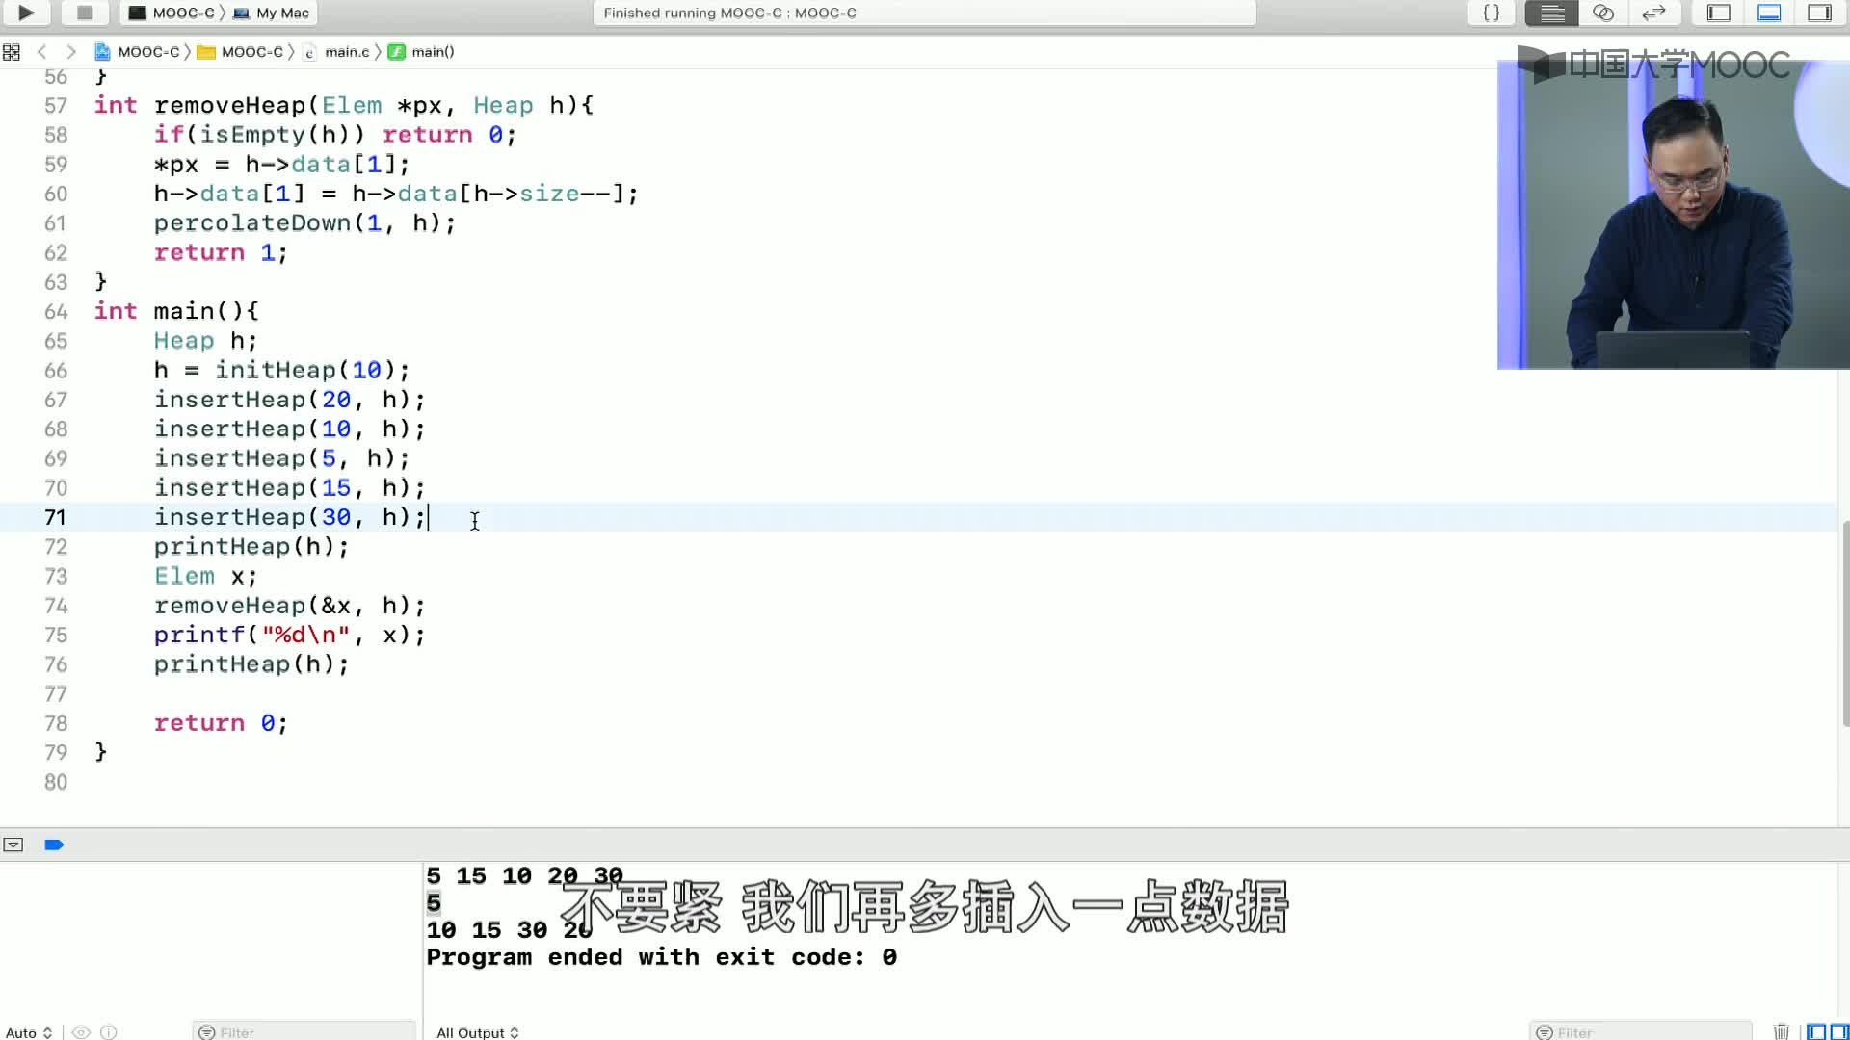The height and width of the screenshot is (1040, 1850).
Task: Select MOOC-C folder in jump bar
Action: [240, 52]
